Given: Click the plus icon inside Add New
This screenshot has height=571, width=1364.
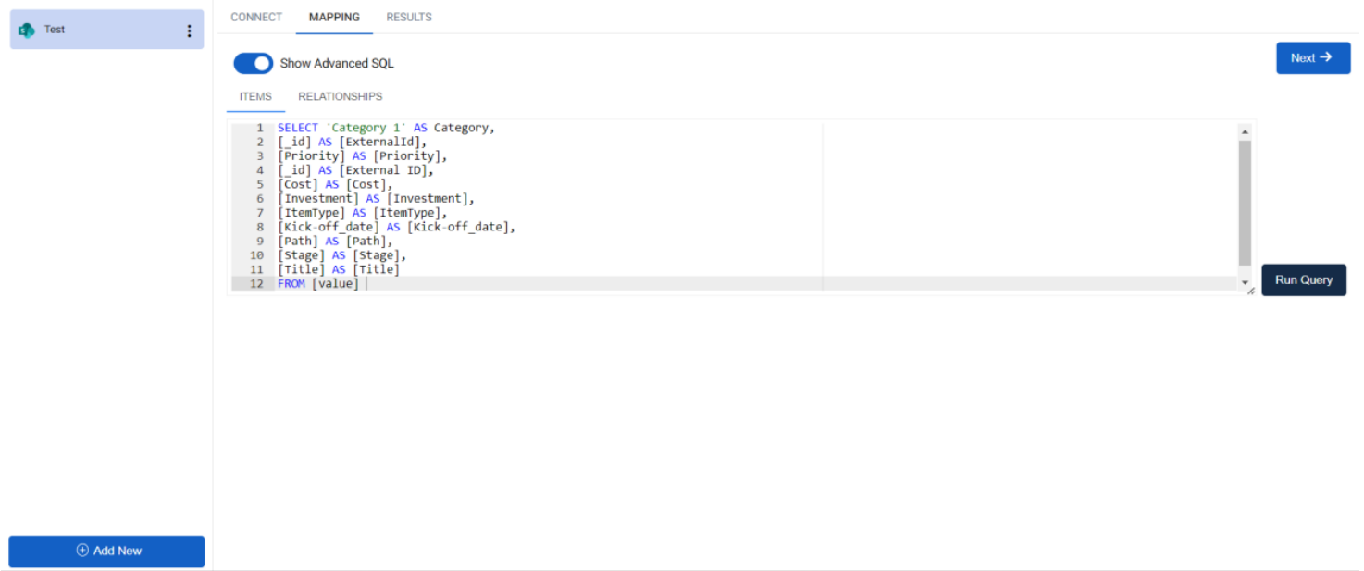Looking at the screenshot, I should click(x=82, y=551).
